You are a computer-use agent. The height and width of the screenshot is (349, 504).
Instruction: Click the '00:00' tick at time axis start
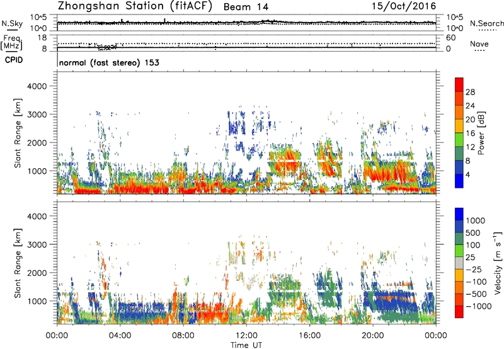click(57, 336)
